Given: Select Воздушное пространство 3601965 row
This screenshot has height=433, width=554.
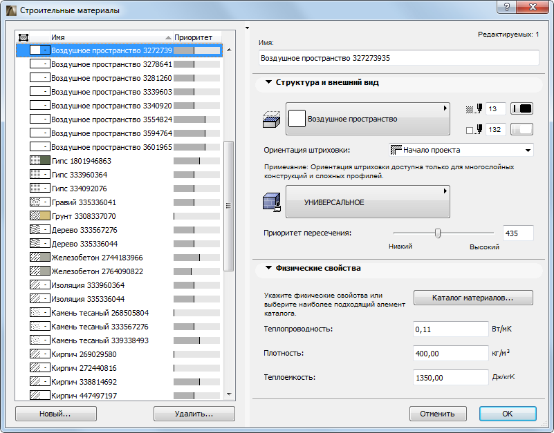Looking at the screenshot, I should coord(119,147).
